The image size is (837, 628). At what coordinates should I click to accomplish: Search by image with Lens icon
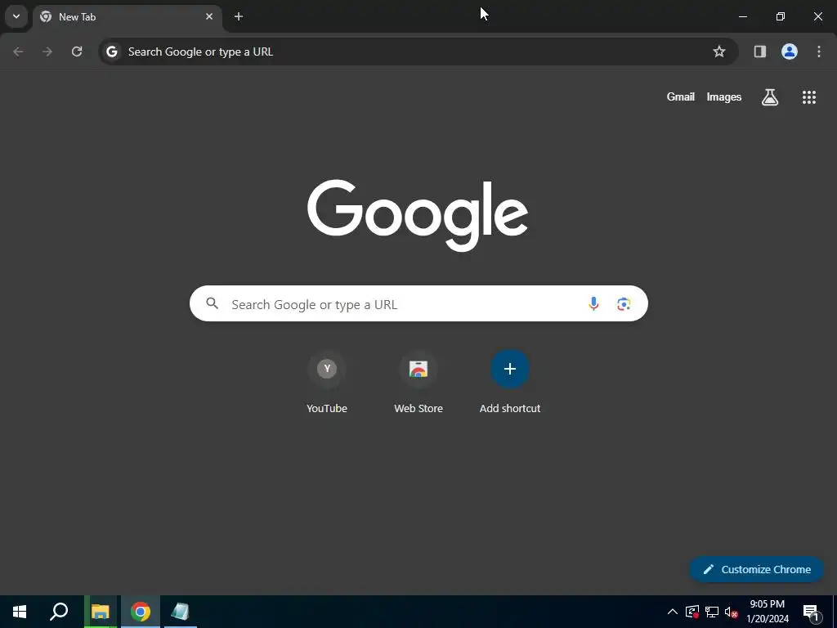(x=624, y=304)
